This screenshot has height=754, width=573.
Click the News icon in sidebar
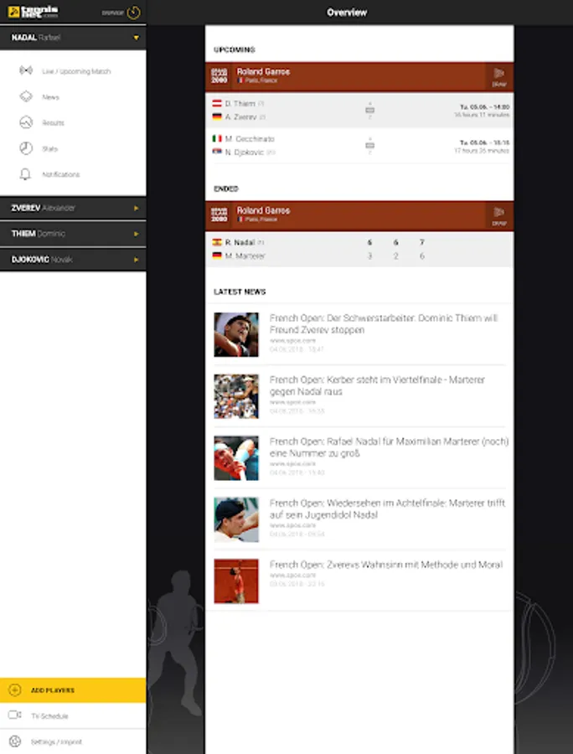[26, 96]
